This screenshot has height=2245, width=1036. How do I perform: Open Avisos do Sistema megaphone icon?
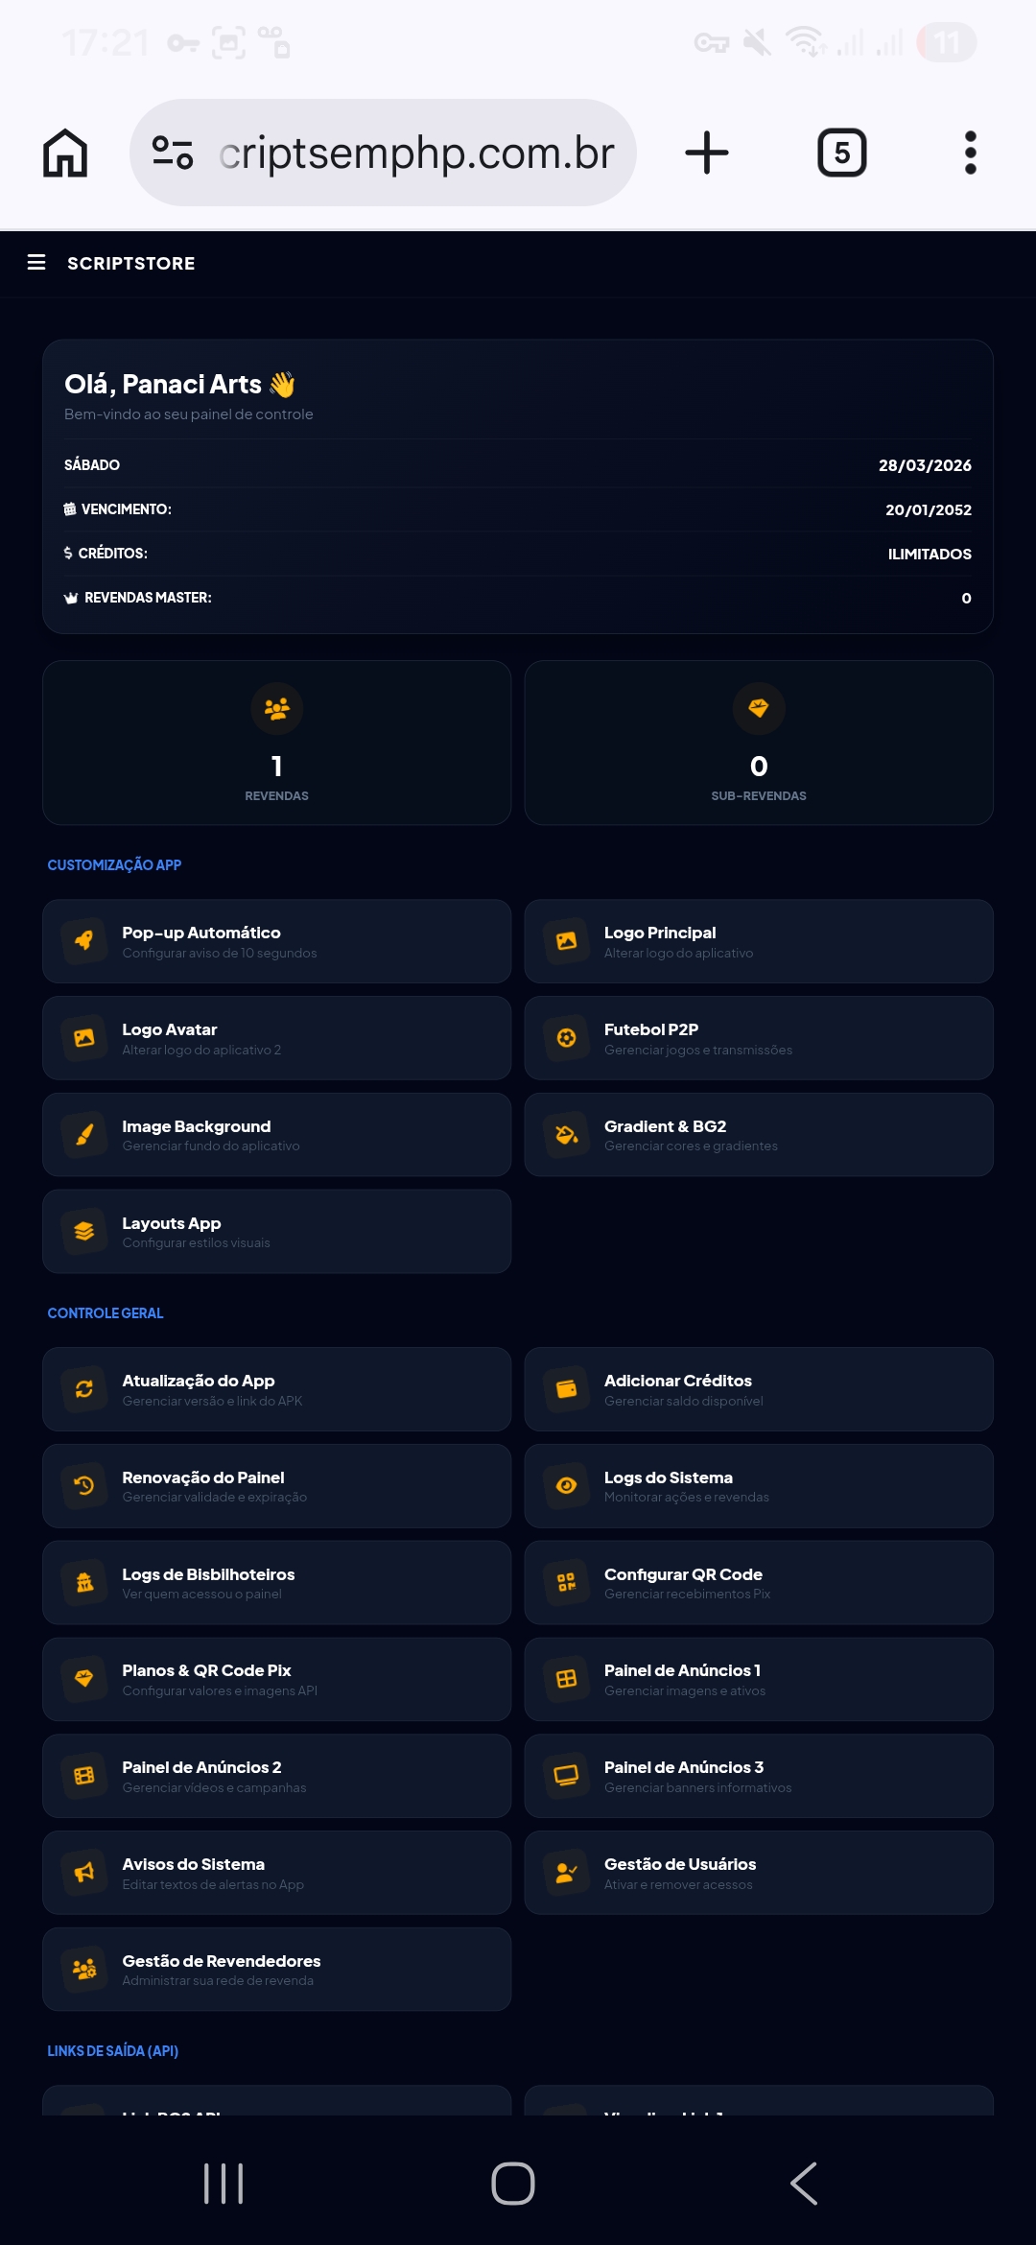click(x=84, y=1873)
